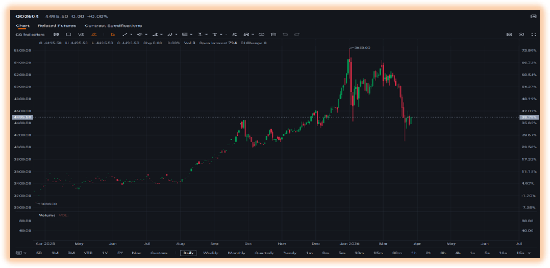Image resolution: width=550 pixels, height=268 pixels.
Task: Expand the text tool dropdown arrow
Action: (221, 35)
